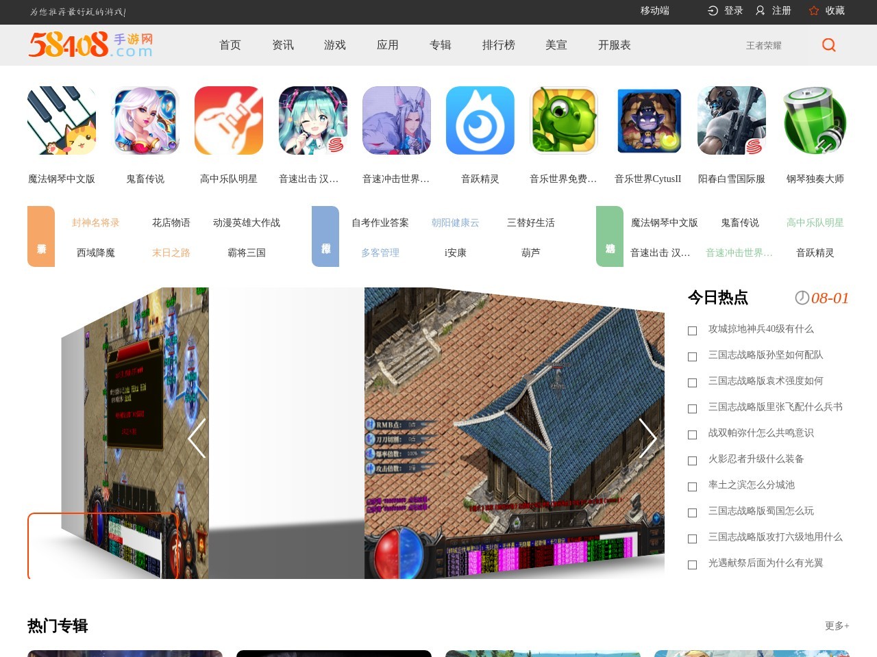Click the 王者荣耀 search input field
Screen dimensions: 877x657
coord(765,45)
